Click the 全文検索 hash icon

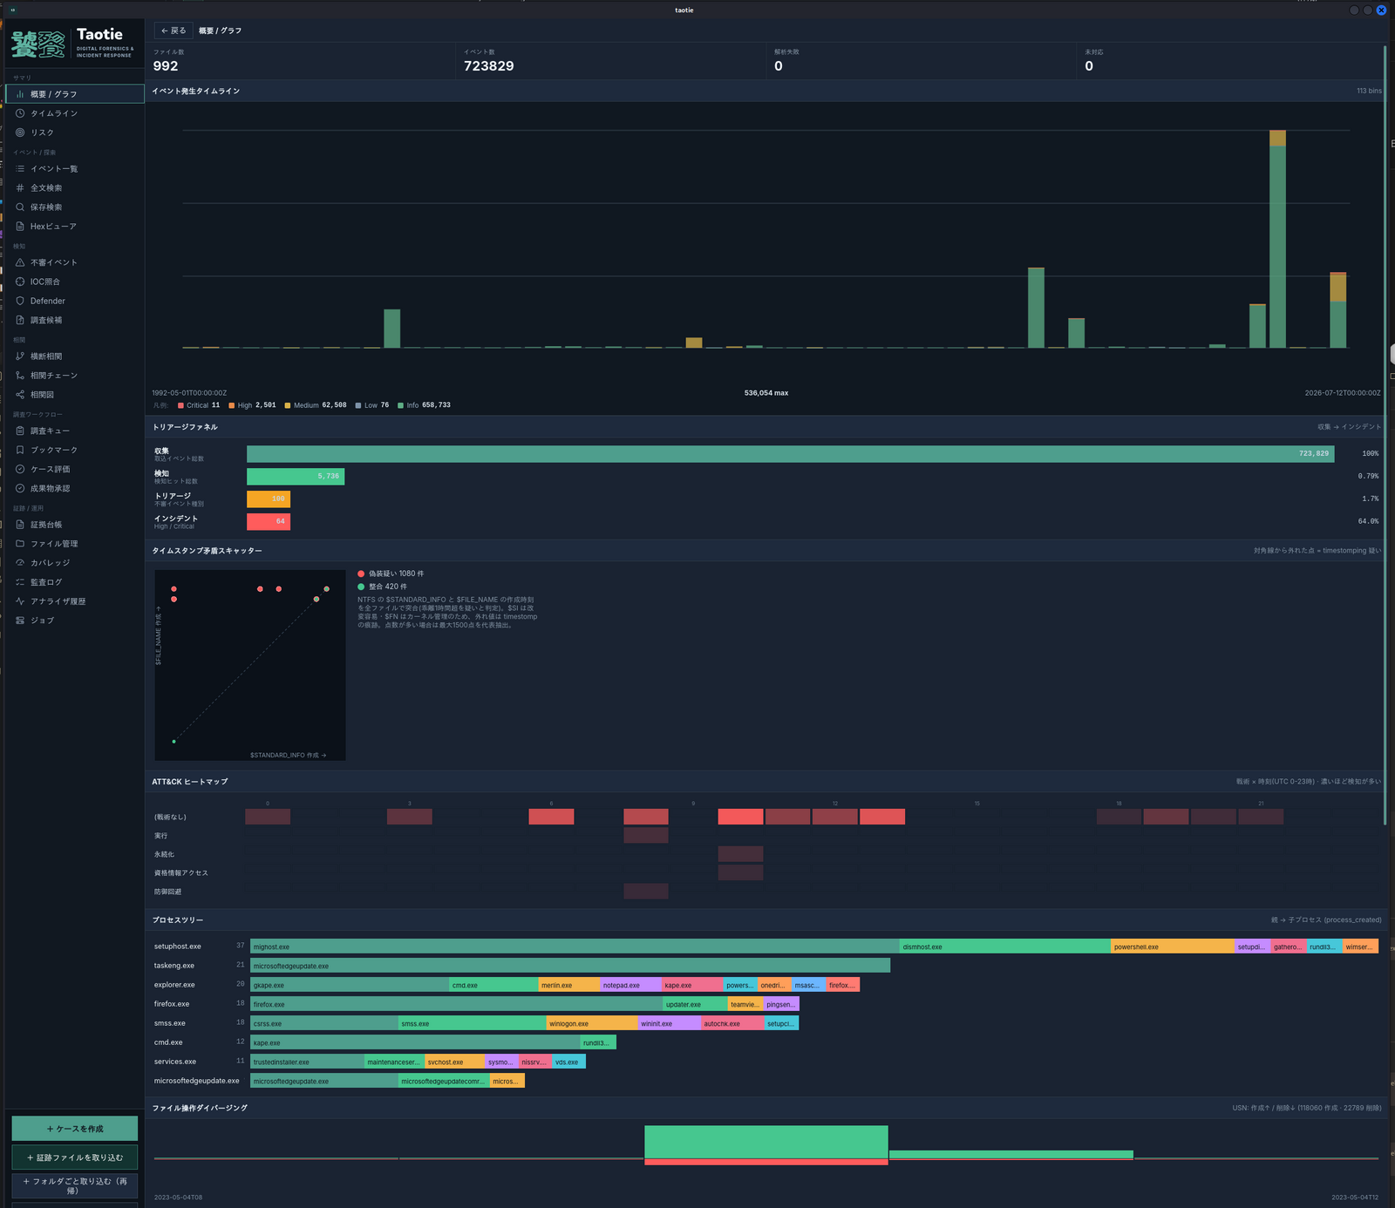coord(20,187)
